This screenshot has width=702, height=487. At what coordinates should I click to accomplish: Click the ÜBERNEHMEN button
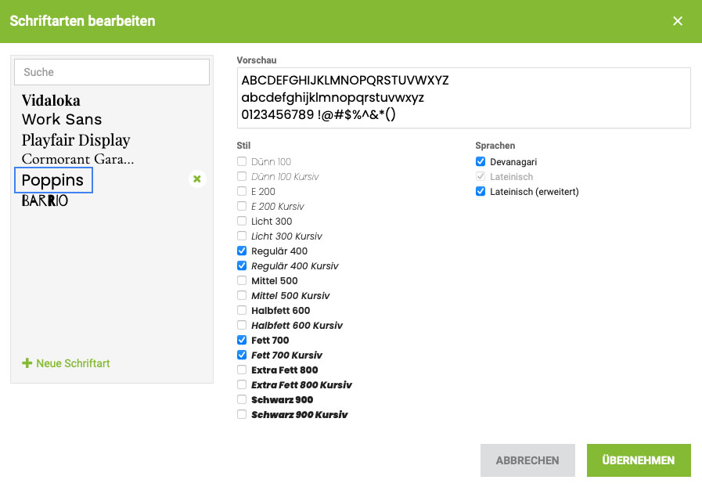pyautogui.click(x=639, y=460)
